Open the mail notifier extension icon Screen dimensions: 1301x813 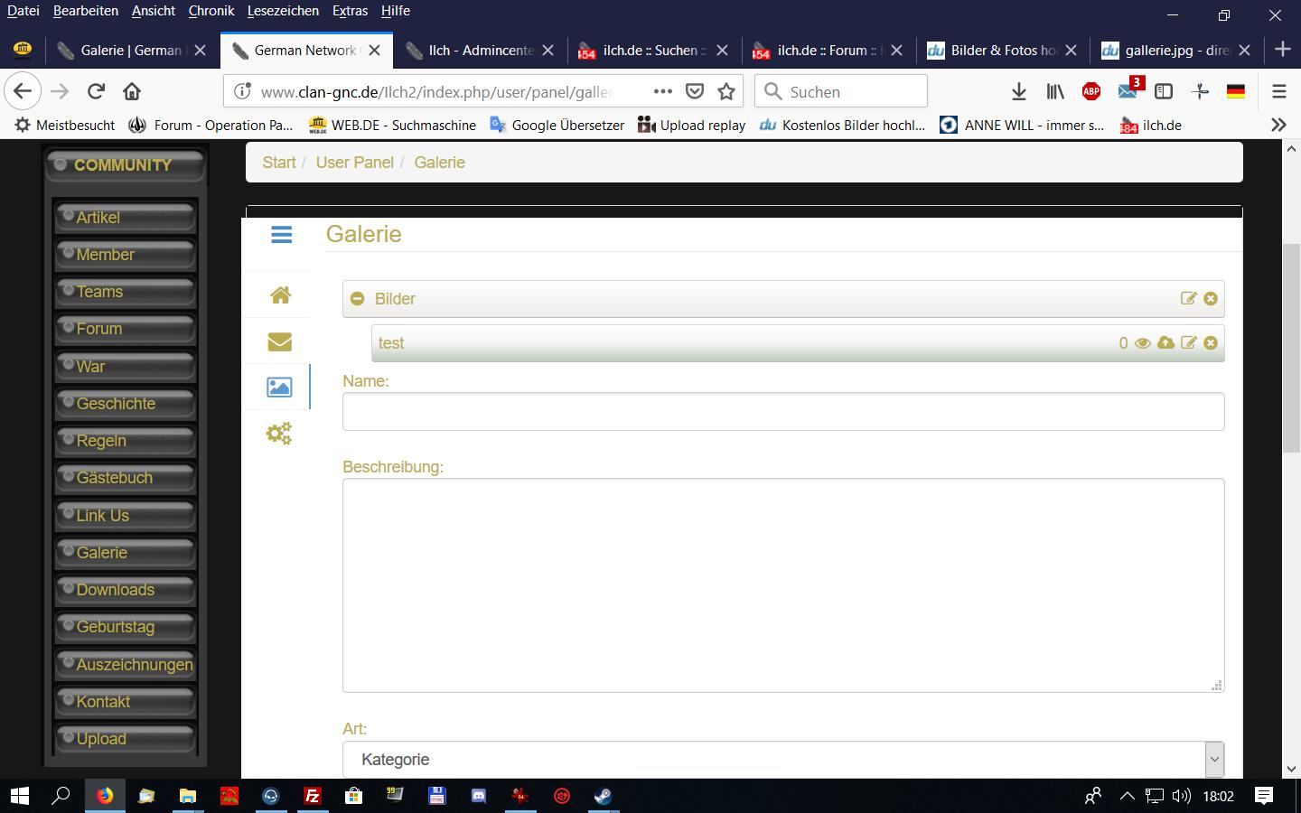tap(1129, 89)
